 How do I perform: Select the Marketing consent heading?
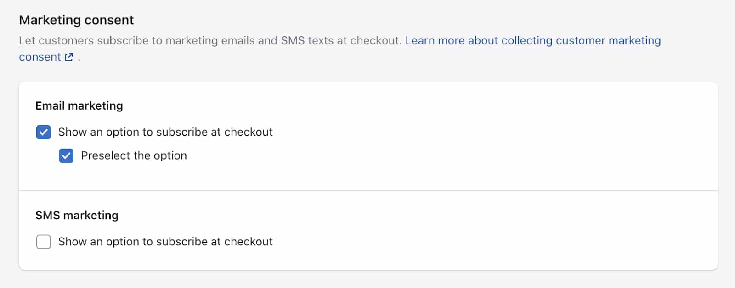pyautogui.click(x=76, y=20)
